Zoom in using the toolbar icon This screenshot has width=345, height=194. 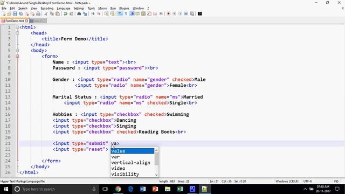click(x=93, y=13)
